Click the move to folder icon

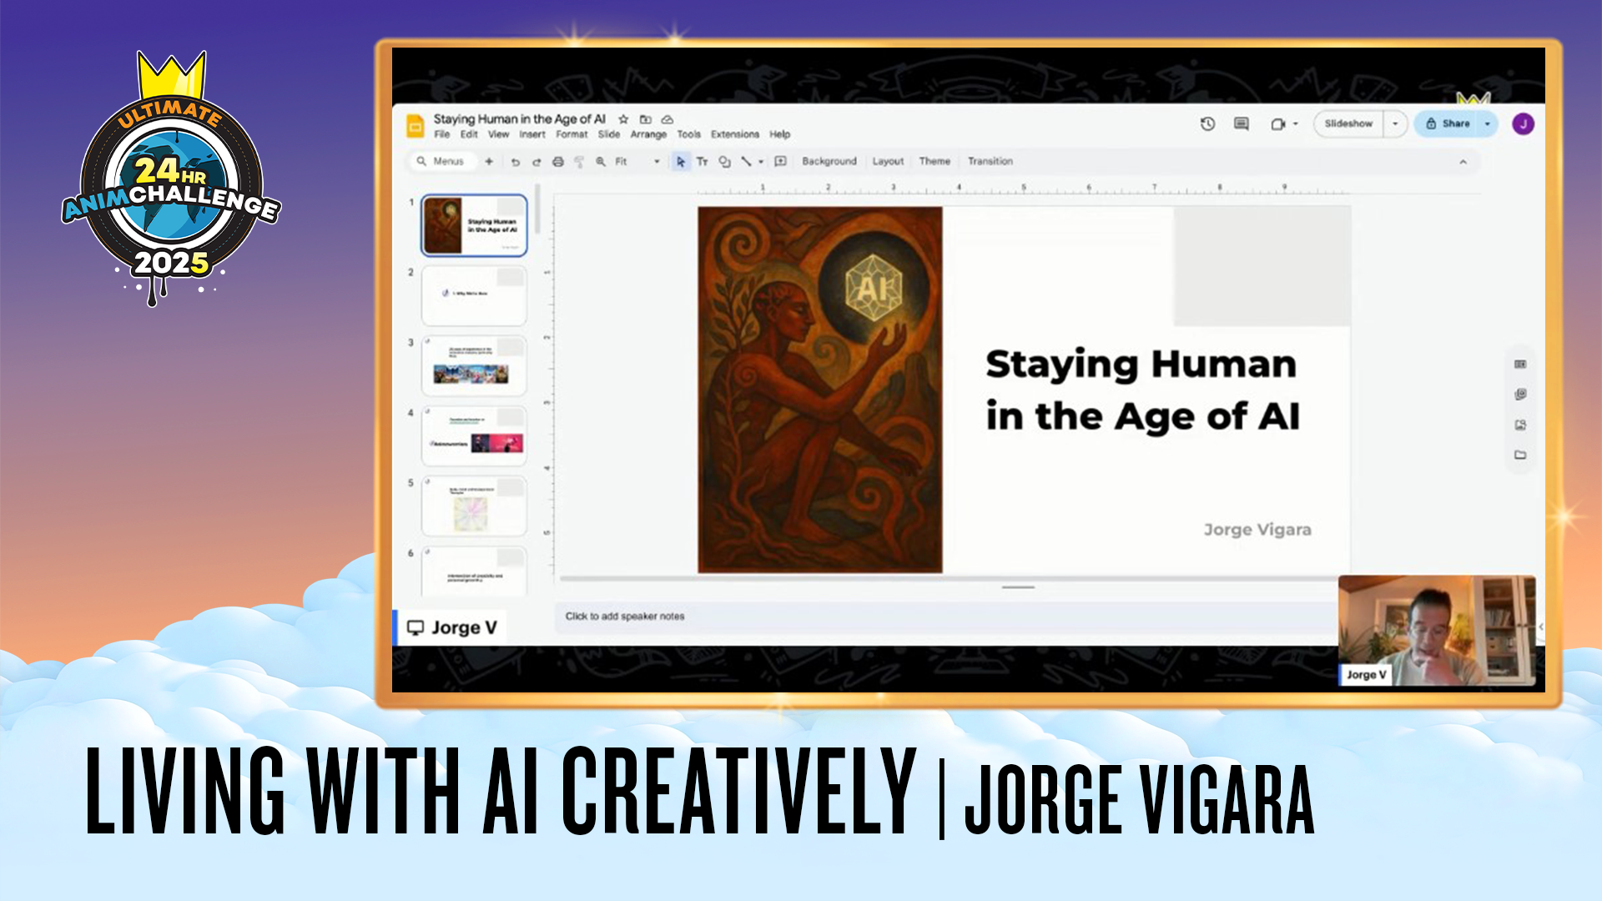click(x=645, y=119)
